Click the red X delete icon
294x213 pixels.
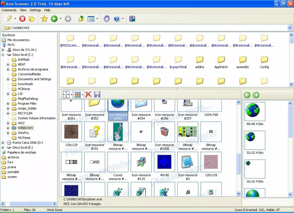coord(88,94)
